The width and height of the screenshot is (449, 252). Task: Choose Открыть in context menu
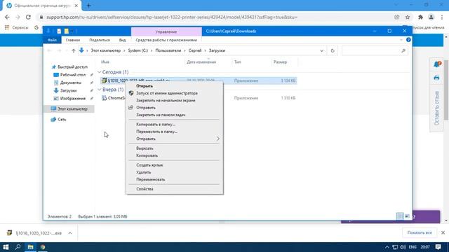pos(174,86)
